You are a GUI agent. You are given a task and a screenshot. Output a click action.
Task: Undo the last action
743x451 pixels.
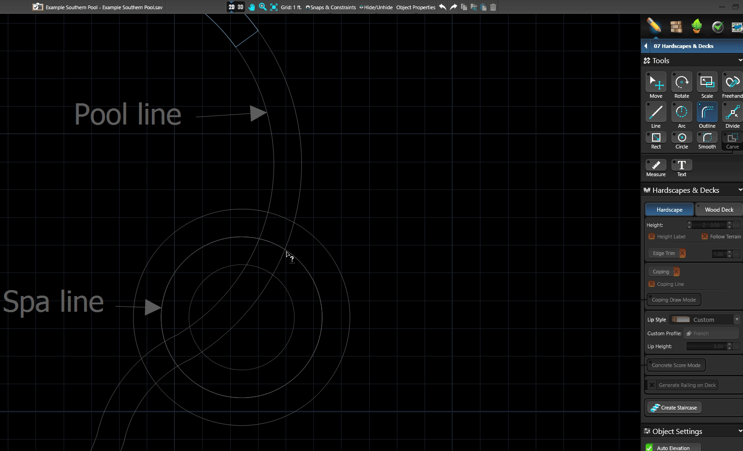(443, 7)
